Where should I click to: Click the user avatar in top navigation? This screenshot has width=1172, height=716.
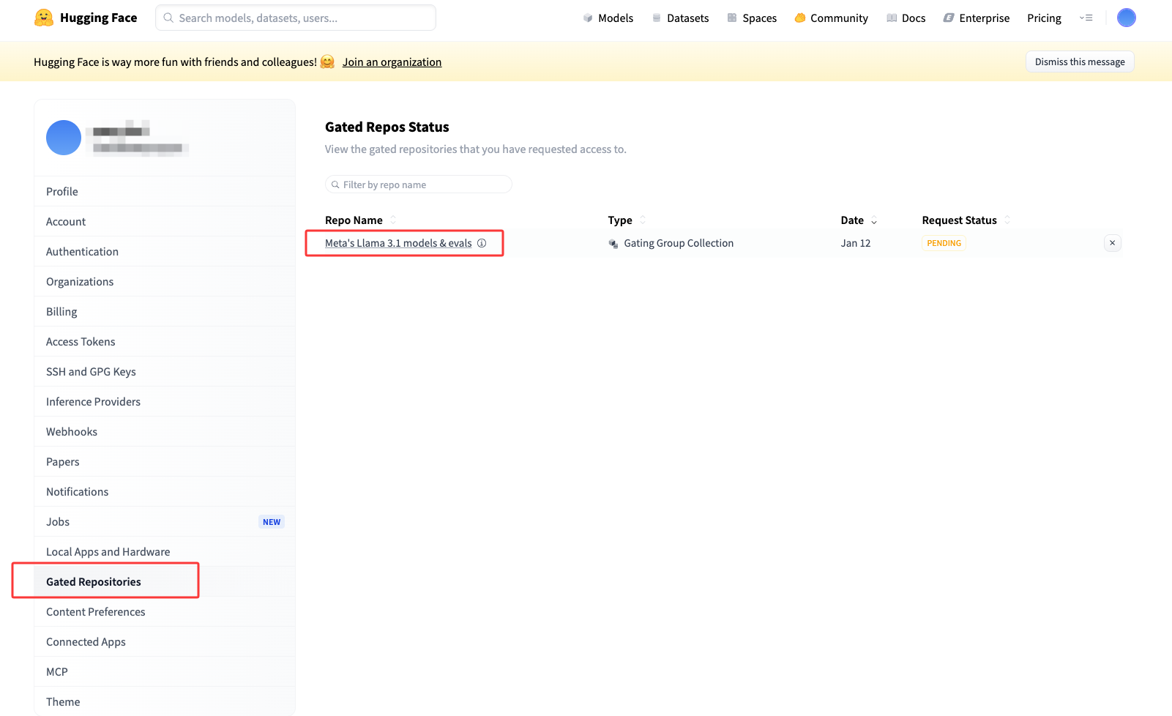pyautogui.click(x=1126, y=18)
